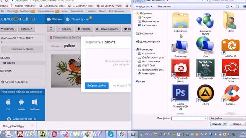This screenshot has height=138, width=246.
Task: Select the Adobe Creative Cloud shortcut
Action: (231, 68)
